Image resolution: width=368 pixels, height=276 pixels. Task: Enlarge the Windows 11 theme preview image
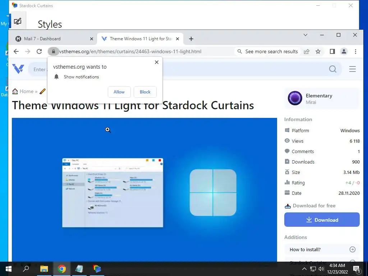coord(144,189)
